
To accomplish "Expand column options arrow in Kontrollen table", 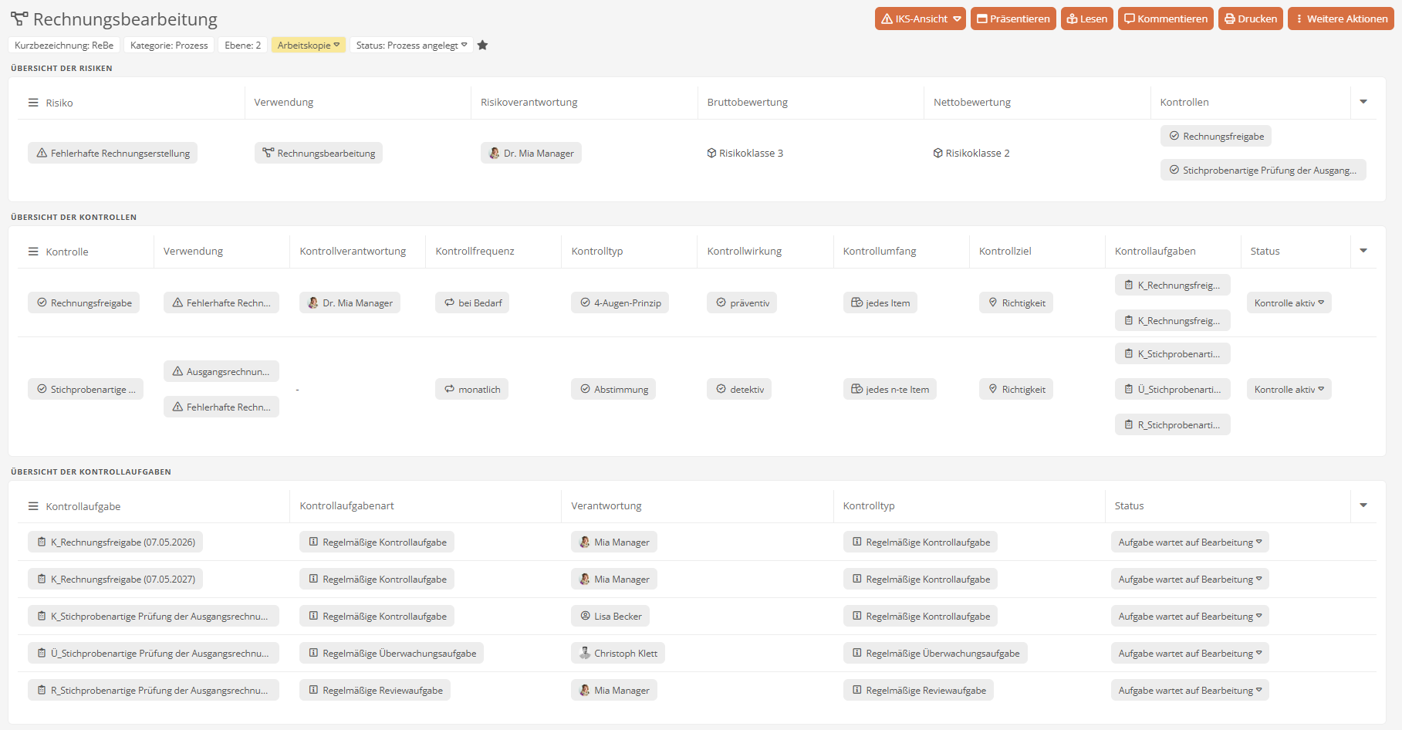I will (x=1363, y=251).
